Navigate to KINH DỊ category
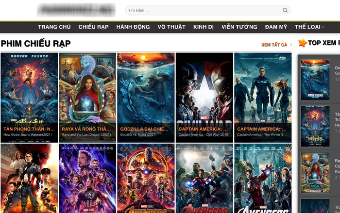The height and width of the screenshot is (213, 340). click(x=204, y=27)
